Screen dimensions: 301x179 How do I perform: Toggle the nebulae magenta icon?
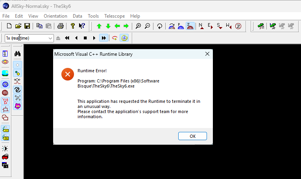click(x=17, y=106)
